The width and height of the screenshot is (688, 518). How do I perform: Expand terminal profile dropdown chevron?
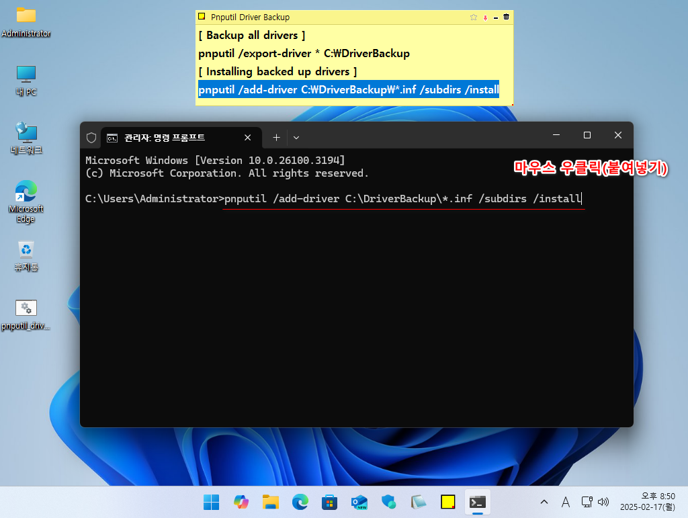point(296,138)
